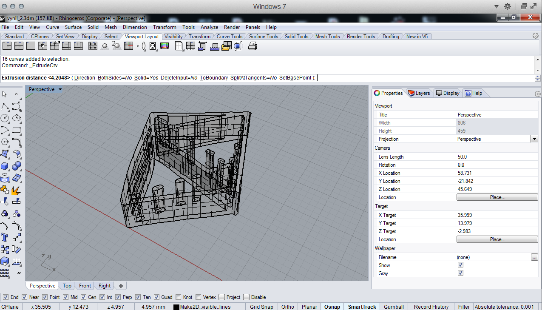Switch to the Top viewport tab

click(x=67, y=286)
